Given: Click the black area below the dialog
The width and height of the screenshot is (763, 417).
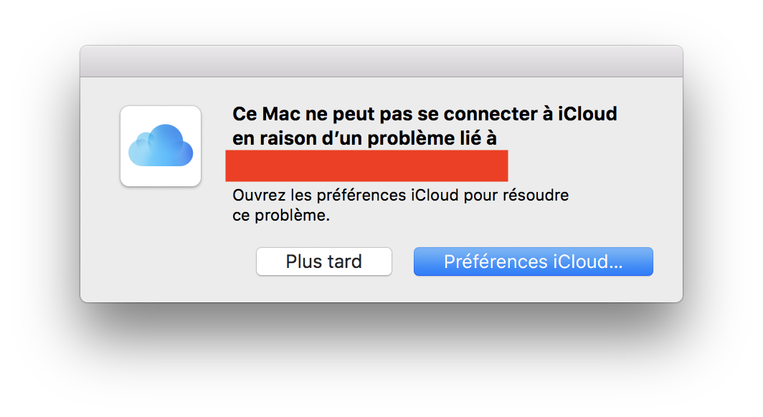Looking at the screenshot, I should 381,358.
